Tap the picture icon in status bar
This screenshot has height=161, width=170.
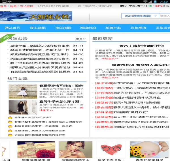pos(4,2)
